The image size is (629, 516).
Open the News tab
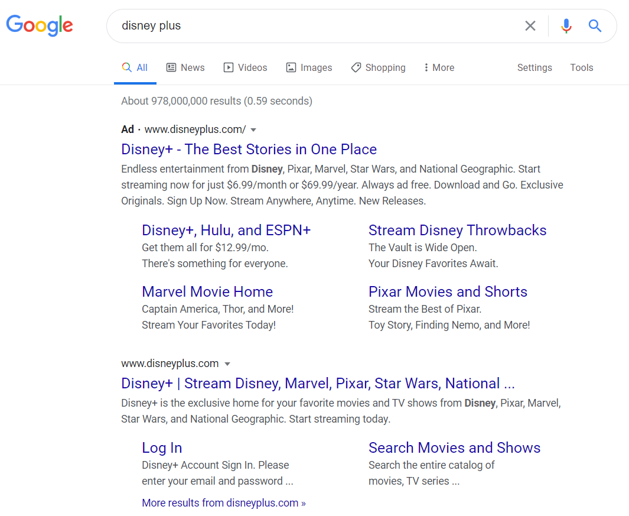tap(185, 67)
